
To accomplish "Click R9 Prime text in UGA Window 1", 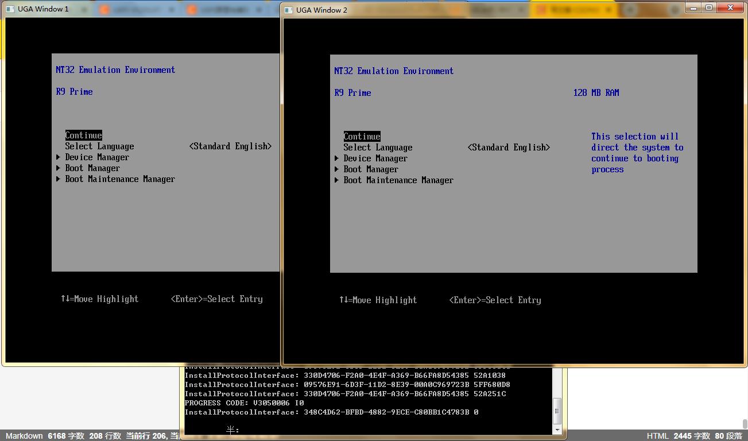I will pos(74,92).
